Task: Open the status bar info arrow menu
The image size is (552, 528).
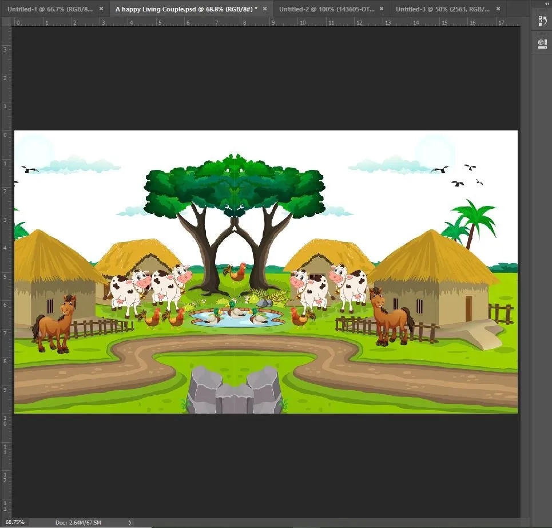Action: click(129, 522)
